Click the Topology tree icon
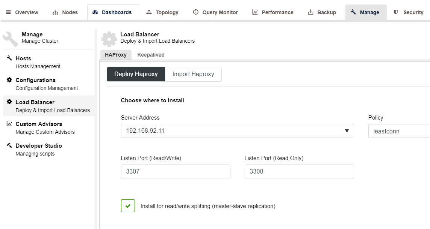 click(149, 12)
